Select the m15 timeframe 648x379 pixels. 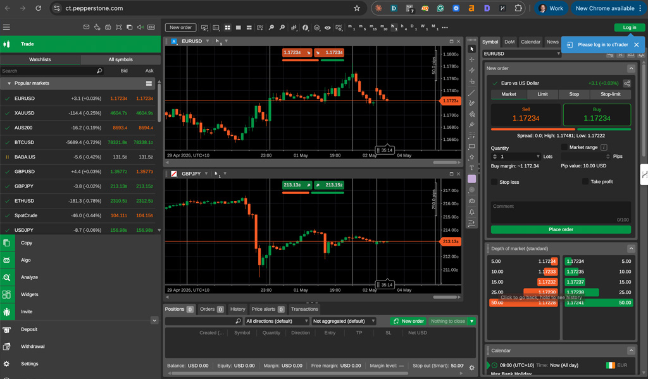coord(373,28)
